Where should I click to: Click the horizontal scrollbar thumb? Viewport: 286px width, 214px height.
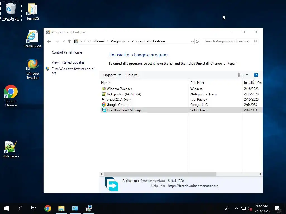click(160, 174)
